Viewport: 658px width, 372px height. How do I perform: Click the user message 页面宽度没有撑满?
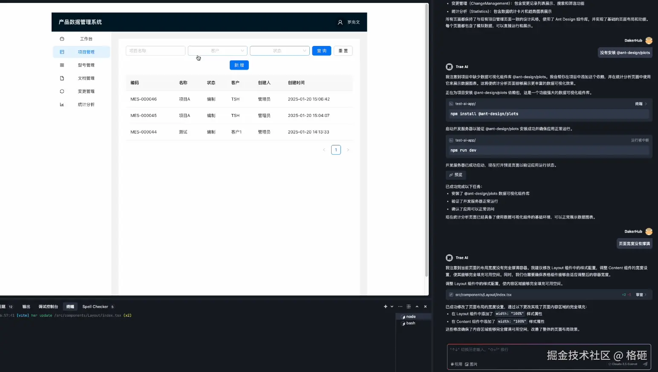[x=635, y=244]
